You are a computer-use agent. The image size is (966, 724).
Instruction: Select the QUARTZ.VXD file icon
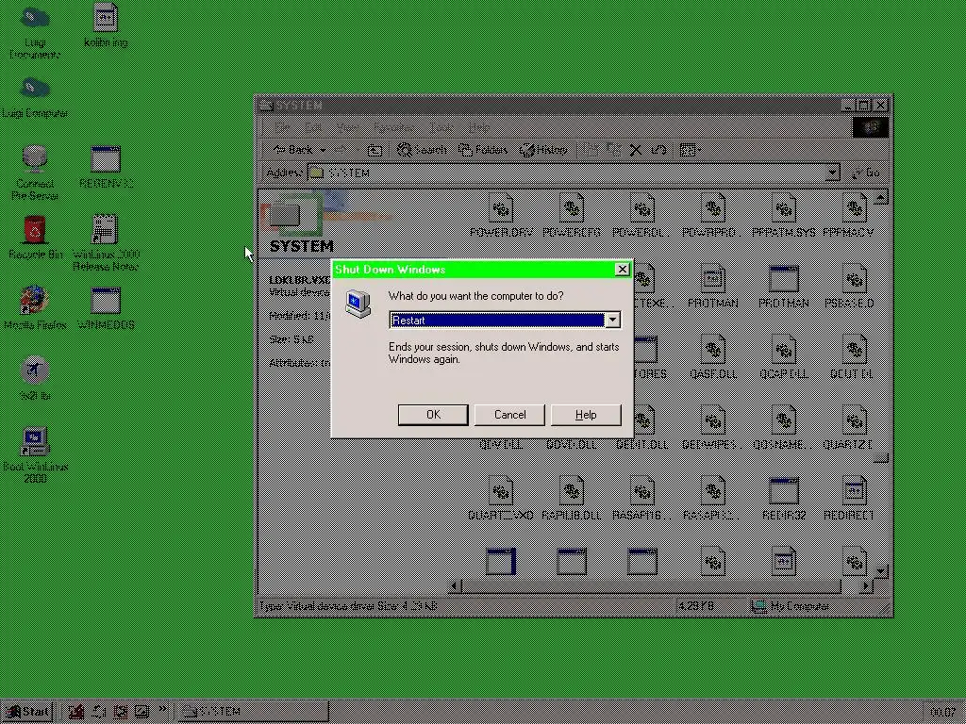[x=501, y=499]
